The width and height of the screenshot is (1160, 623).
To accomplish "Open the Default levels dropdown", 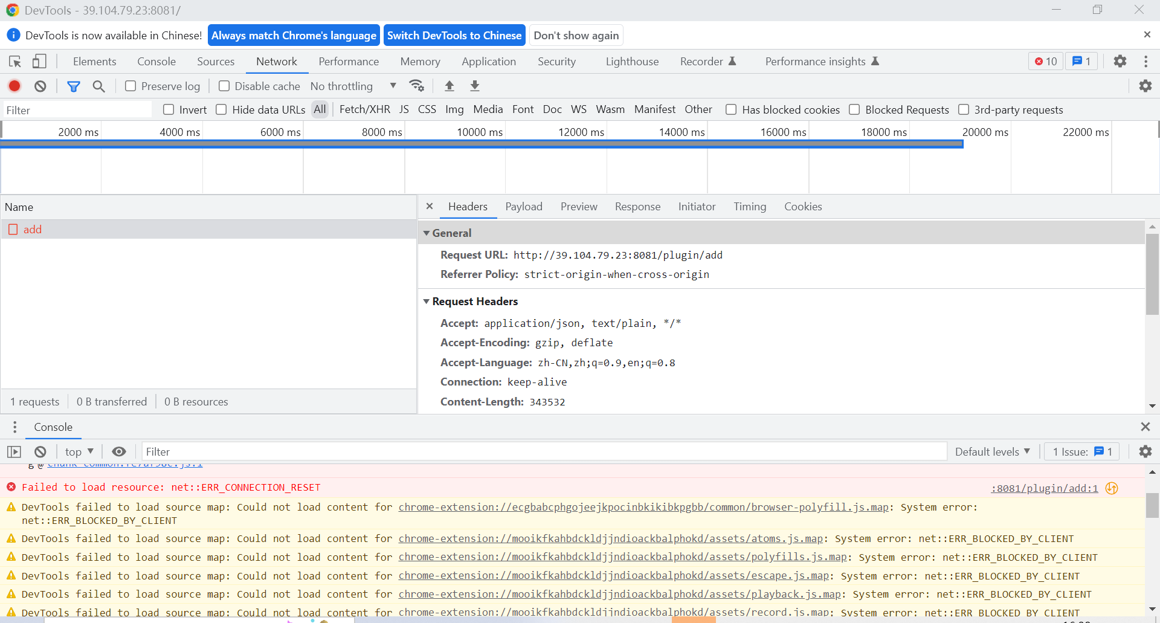I will point(992,451).
